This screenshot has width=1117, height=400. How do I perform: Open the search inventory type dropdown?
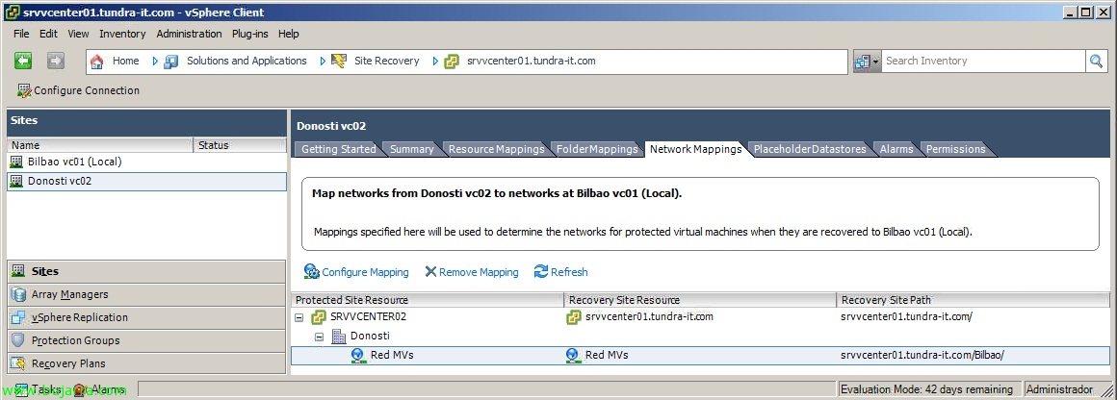click(x=867, y=62)
